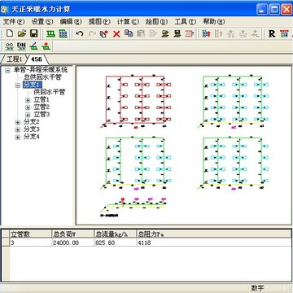Screen dimensions: 293x293
Task: Click the 总负荷W value cell 24000.00
Action: point(72,243)
